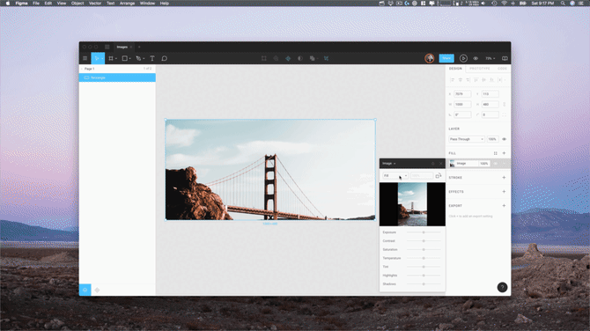Toggle layer visibility eye in Layer section
This screenshot has height=331, width=590.
[505, 139]
